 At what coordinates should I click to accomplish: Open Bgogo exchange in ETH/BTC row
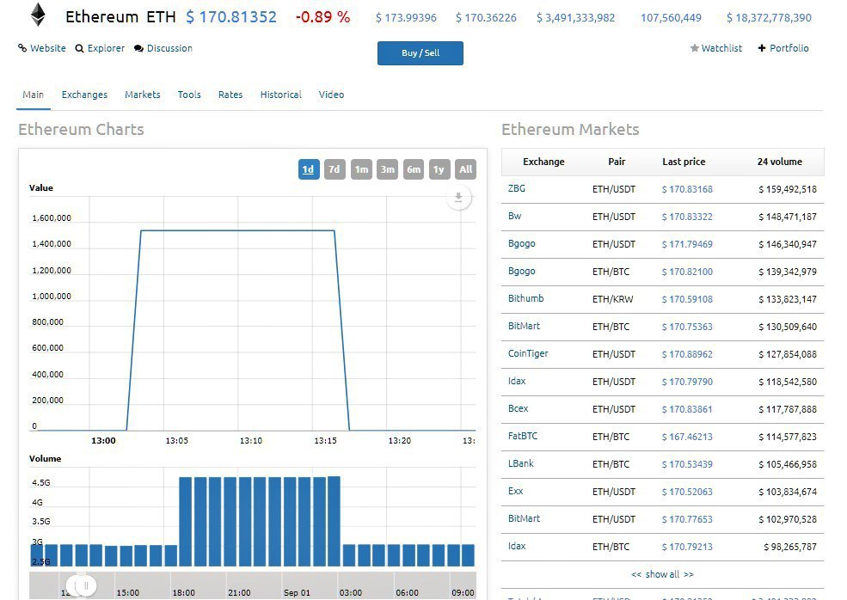(521, 271)
